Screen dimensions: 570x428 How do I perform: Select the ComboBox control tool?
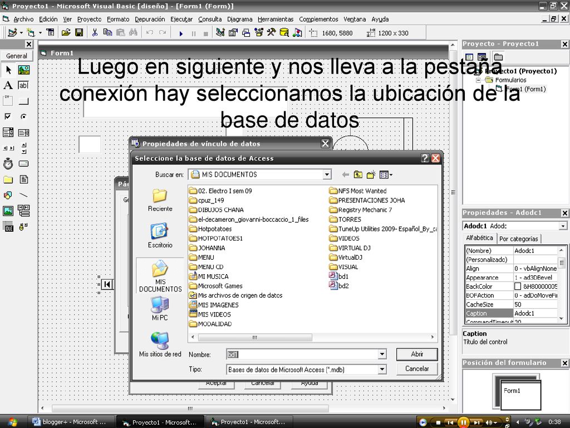[x=8, y=132]
